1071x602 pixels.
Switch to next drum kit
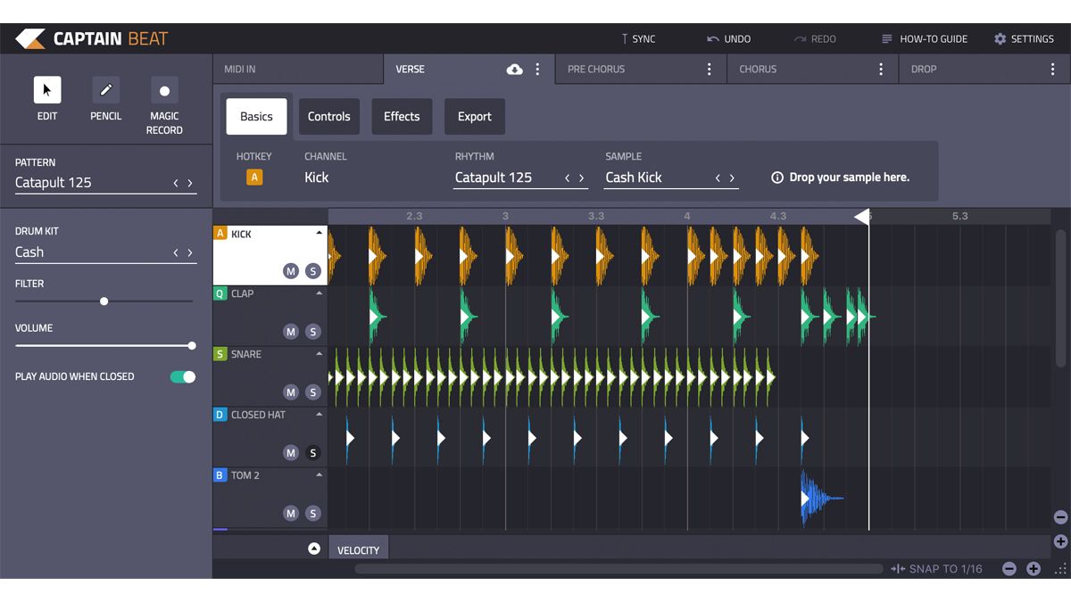coord(190,252)
